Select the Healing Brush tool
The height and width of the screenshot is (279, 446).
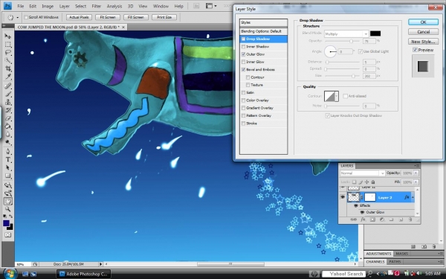7,86
